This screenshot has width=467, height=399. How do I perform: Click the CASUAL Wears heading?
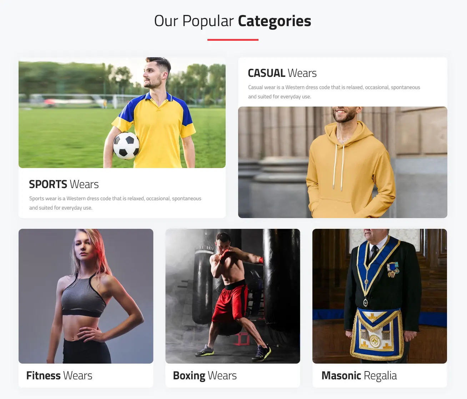(282, 73)
